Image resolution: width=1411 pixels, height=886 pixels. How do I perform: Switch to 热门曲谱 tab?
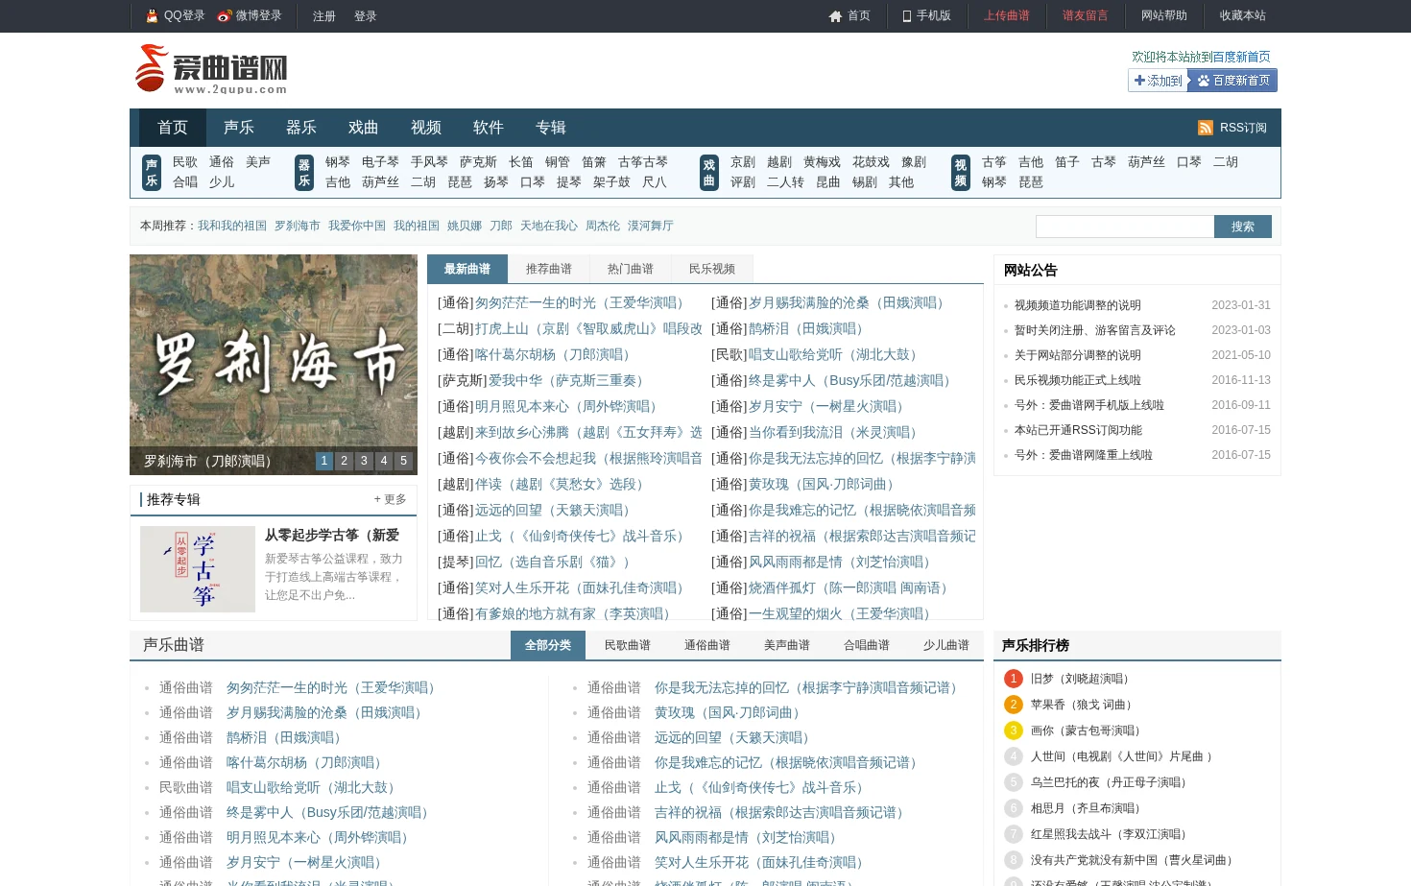pos(631,269)
